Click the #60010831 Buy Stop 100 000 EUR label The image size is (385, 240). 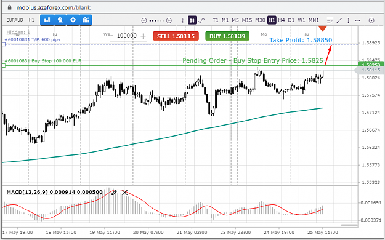pyautogui.click(x=43, y=61)
